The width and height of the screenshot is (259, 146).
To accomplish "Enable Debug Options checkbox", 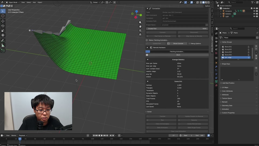I will click(189, 44).
